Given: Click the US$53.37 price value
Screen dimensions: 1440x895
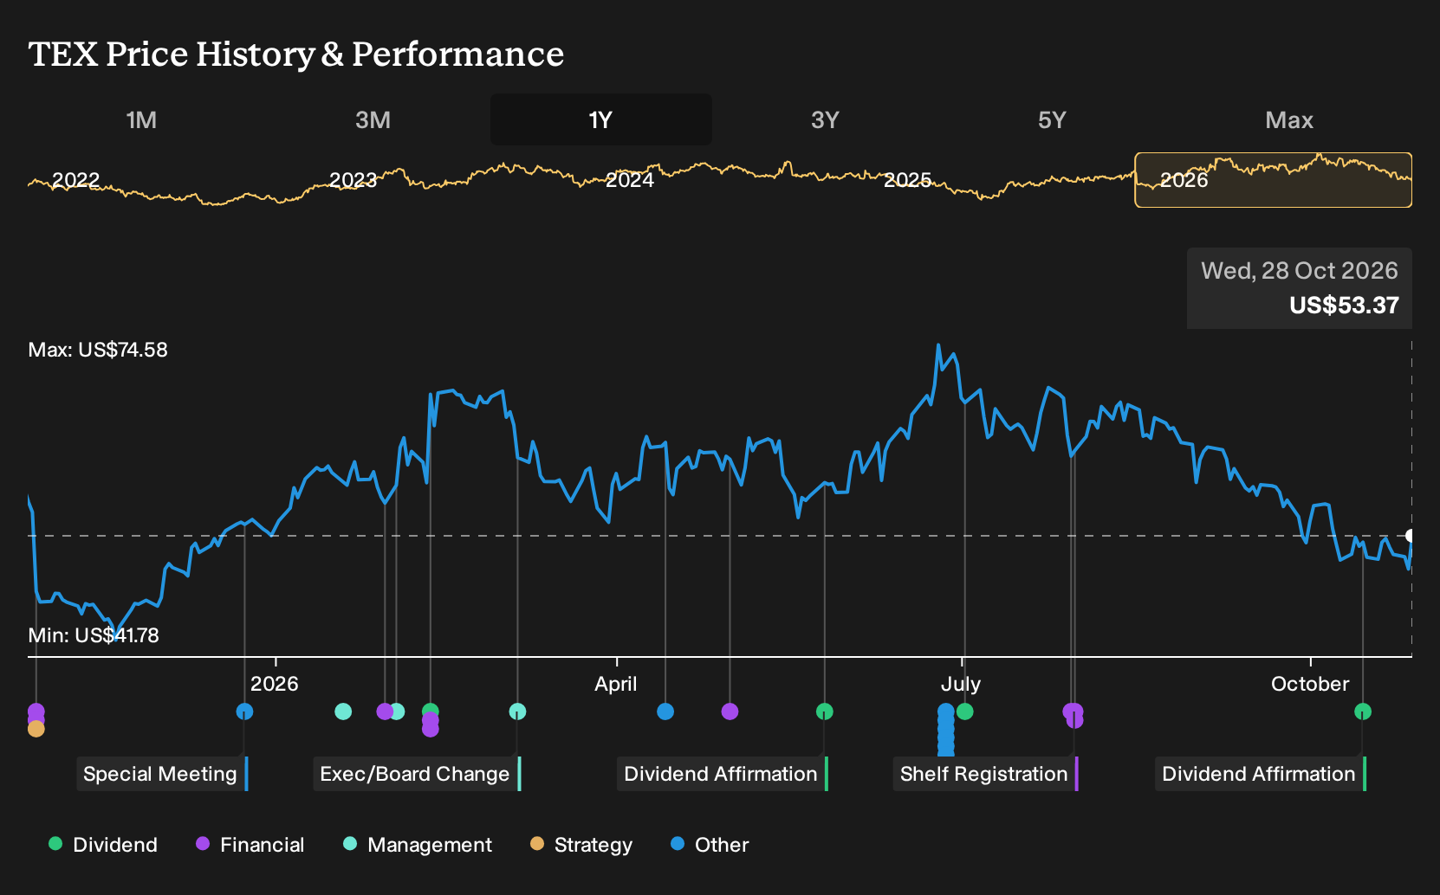Looking at the screenshot, I should point(1344,306).
